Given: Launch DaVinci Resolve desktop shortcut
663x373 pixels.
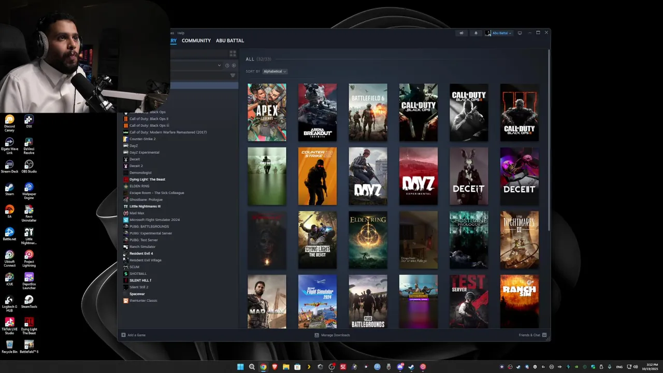Looking at the screenshot, I should (29, 146).
